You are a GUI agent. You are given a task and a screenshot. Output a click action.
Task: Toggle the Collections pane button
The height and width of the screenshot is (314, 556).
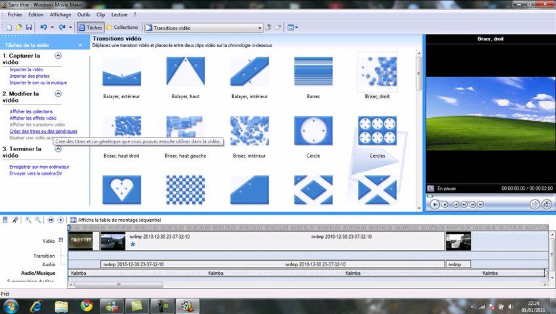click(123, 27)
